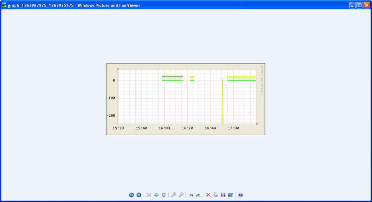The width and height of the screenshot is (372, 202).
Task: Apply Best Fit view to image
Action: (149, 195)
